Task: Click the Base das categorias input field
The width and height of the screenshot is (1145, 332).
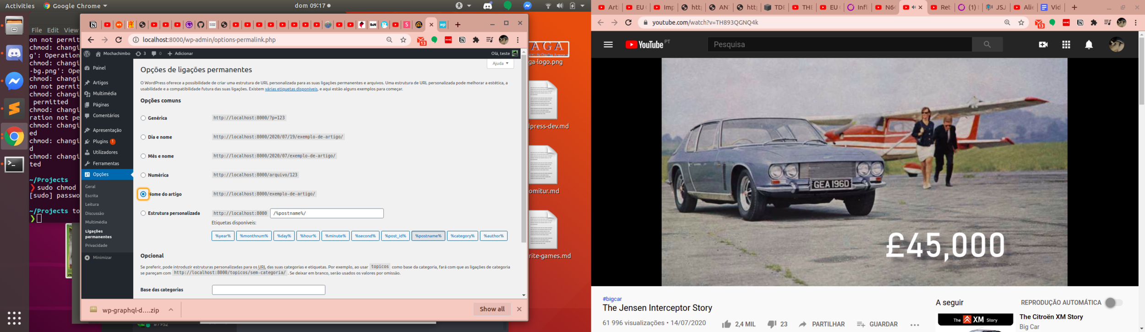Action: coord(268,290)
